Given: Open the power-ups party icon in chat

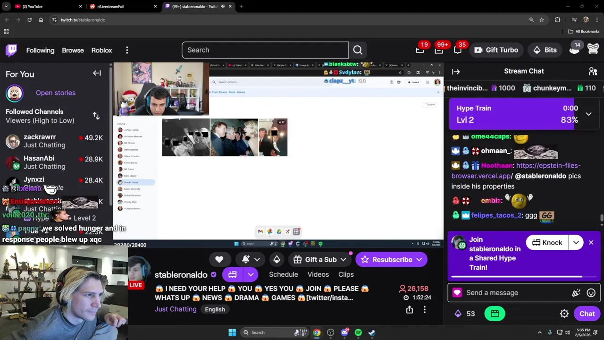Looking at the screenshot, I should tap(576, 293).
